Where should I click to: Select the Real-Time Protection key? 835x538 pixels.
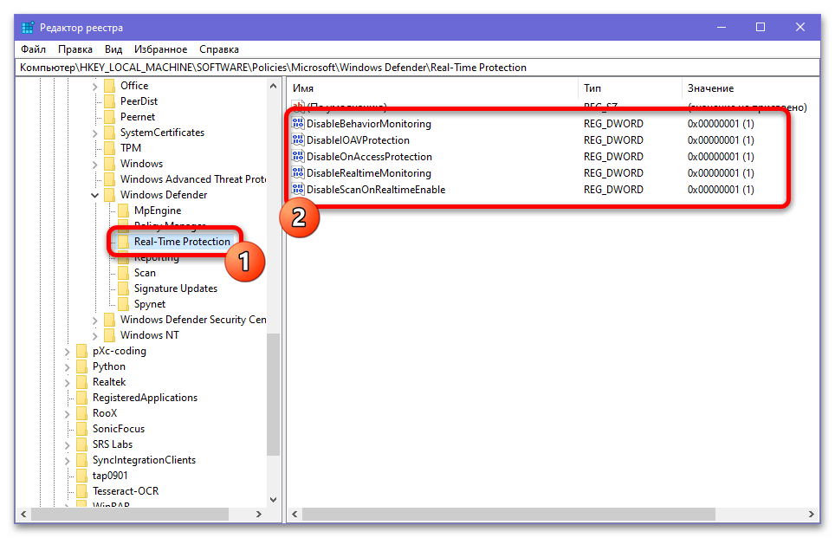point(182,242)
